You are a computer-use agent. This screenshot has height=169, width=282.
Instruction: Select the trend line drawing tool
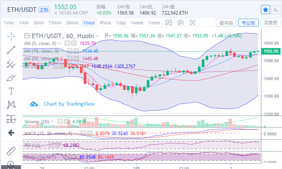(11, 50)
